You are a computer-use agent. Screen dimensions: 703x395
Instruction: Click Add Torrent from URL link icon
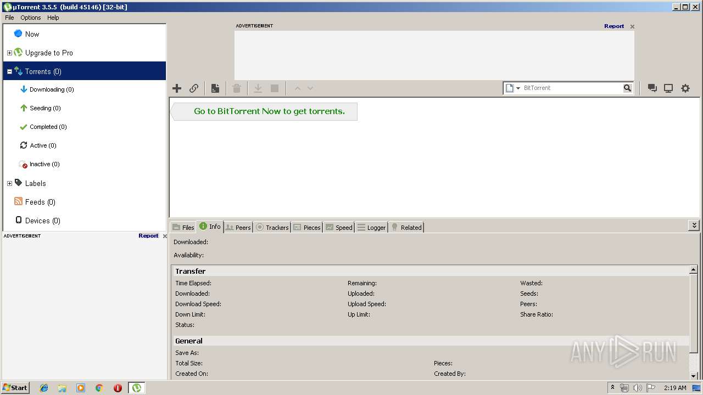tap(194, 88)
